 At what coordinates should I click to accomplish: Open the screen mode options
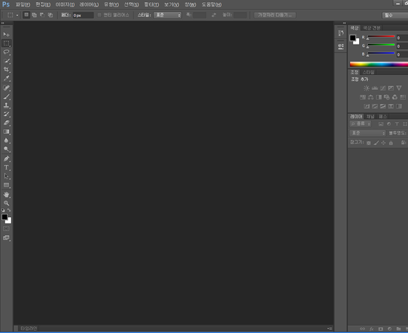pos(6,238)
